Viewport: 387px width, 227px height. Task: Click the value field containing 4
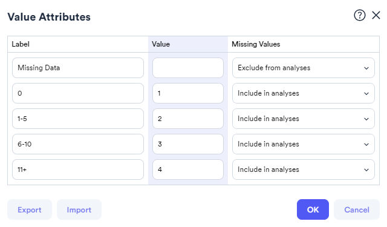[x=188, y=169]
